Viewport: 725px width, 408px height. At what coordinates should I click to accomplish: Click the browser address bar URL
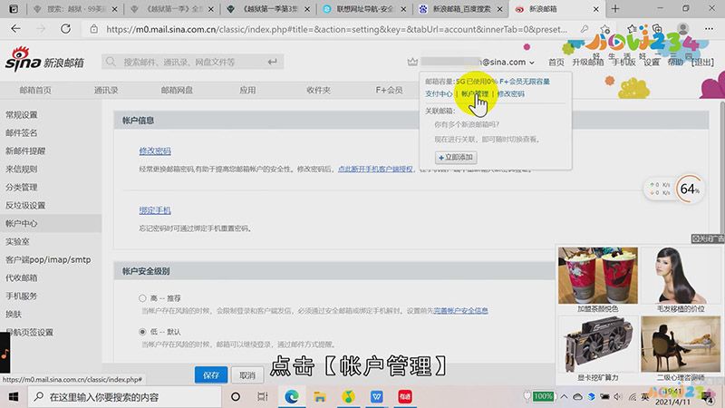coord(336,29)
